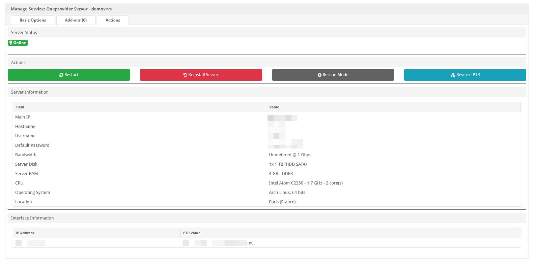The height and width of the screenshot is (270, 535).
Task: Click the CPU field label
Action: pos(19,183)
